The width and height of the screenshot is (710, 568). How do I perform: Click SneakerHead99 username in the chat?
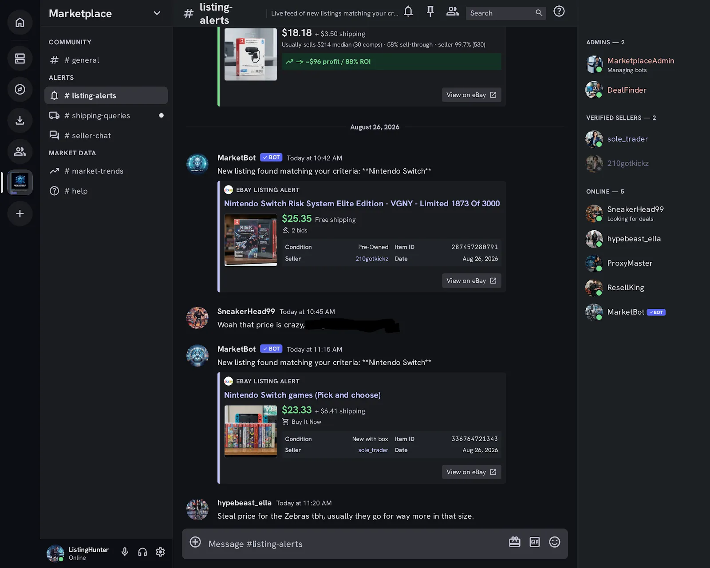(246, 312)
